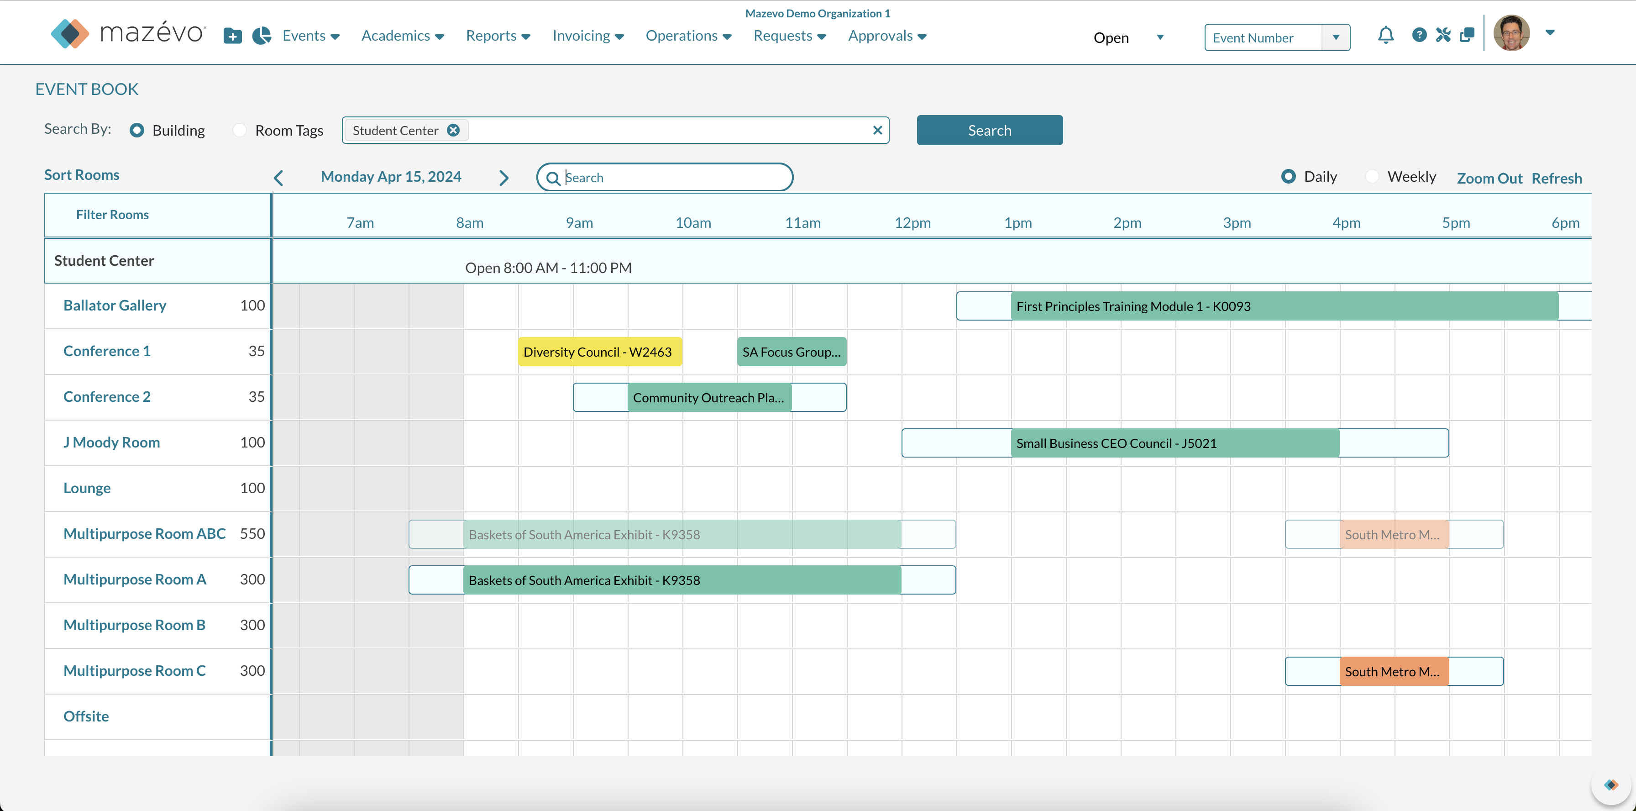1636x811 pixels.
Task: Open the pie chart dashboard icon
Action: [x=262, y=36]
